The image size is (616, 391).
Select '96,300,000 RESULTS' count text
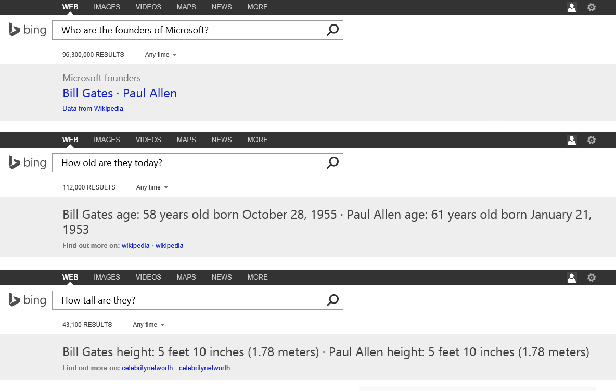[x=93, y=55]
